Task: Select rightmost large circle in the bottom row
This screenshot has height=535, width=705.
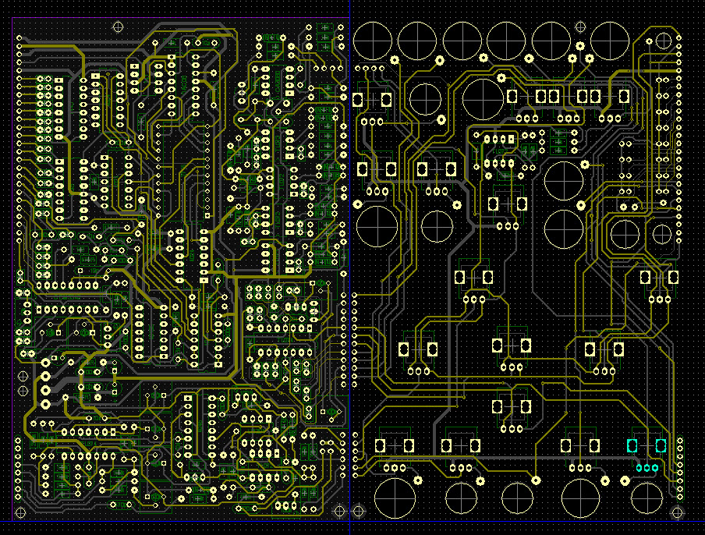Action: point(647,498)
